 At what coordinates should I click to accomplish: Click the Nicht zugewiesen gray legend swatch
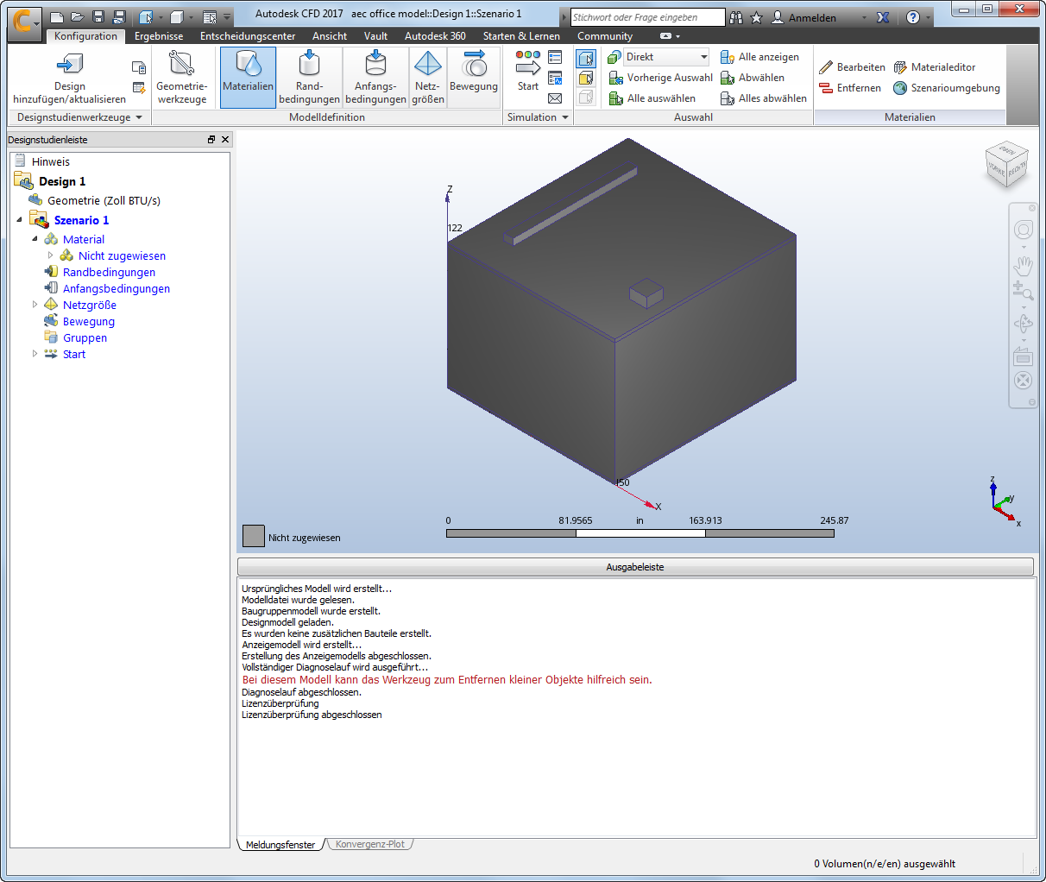(254, 536)
